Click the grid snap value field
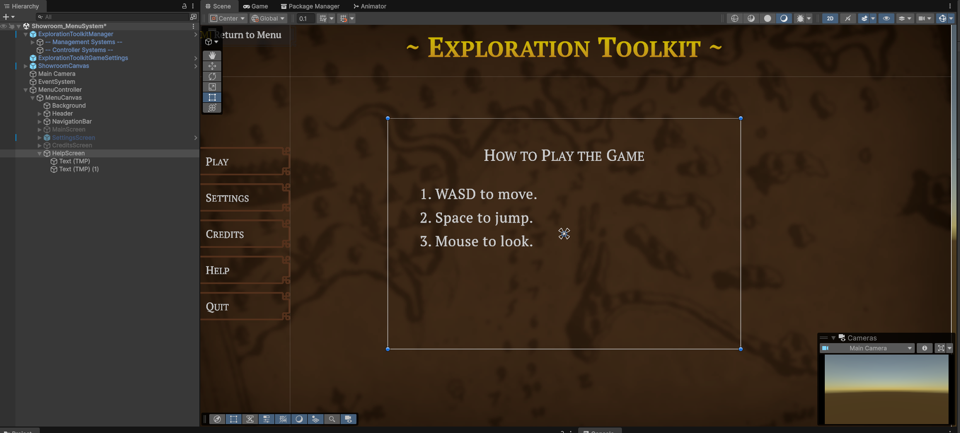The height and width of the screenshot is (433, 960). click(x=305, y=18)
